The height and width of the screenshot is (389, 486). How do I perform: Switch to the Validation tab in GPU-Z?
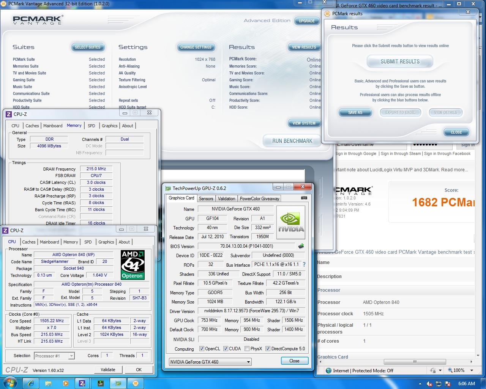(x=226, y=198)
